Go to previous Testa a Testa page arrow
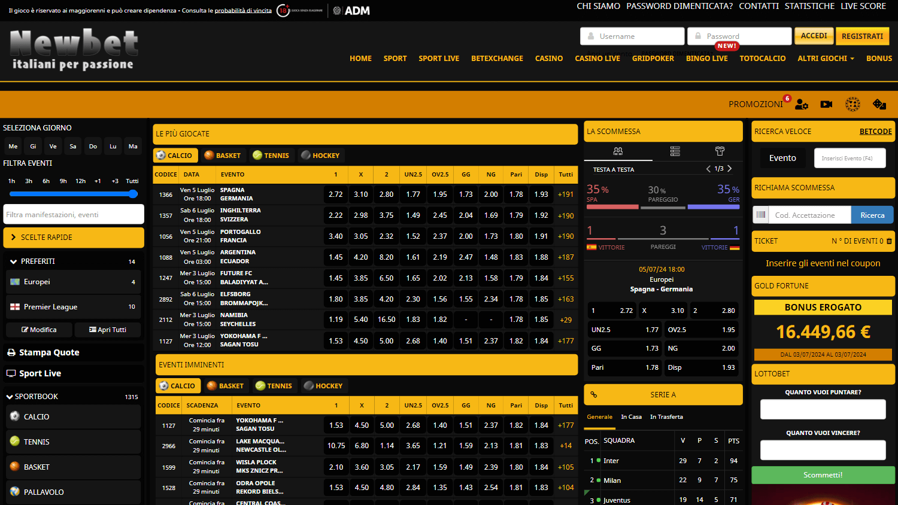Viewport: 898px width, 505px height. 709,169
